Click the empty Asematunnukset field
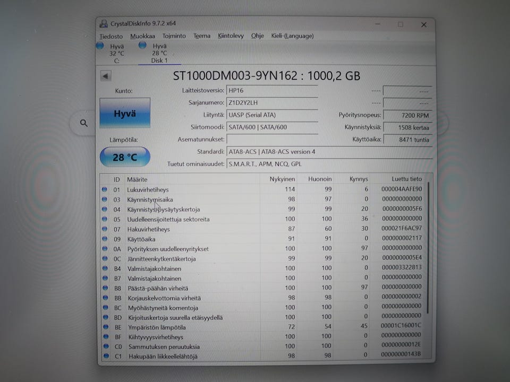 (x=272, y=140)
